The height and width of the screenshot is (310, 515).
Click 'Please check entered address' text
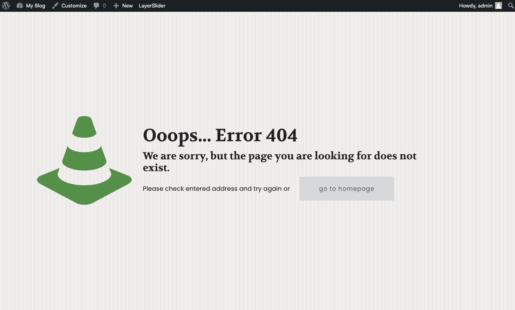click(x=216, y=188)
